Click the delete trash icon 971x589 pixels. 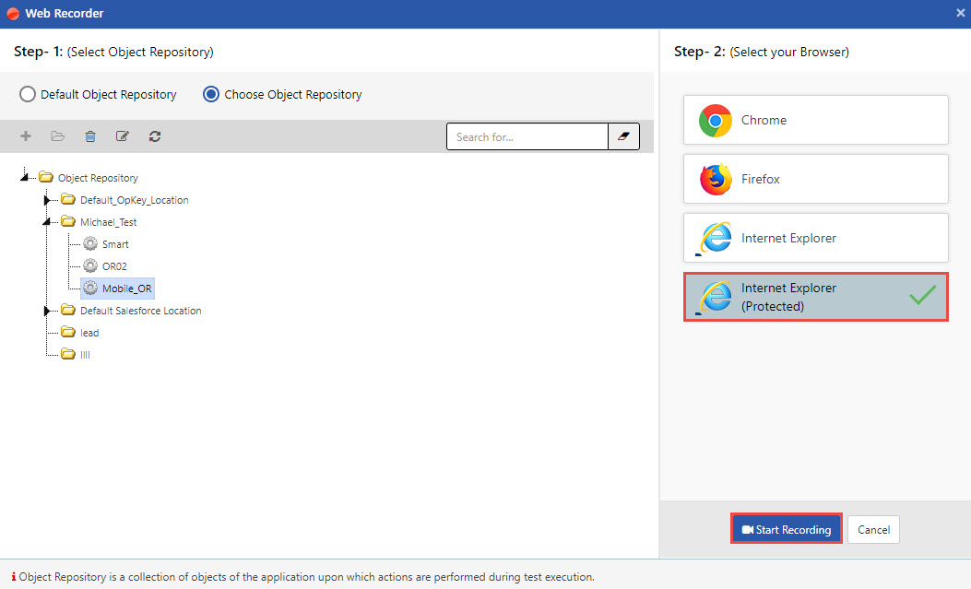coord(90,136)
